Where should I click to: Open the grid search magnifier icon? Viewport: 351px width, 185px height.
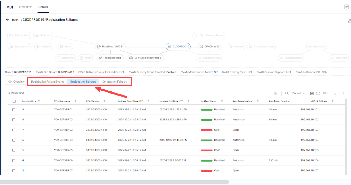point(287,93)
